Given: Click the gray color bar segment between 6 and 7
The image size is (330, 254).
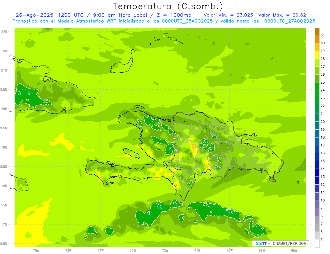Looking at the screenshot, I should pyautogui.click(x=317, y=228).
